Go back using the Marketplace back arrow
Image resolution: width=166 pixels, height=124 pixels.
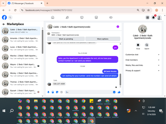(4, 24)
